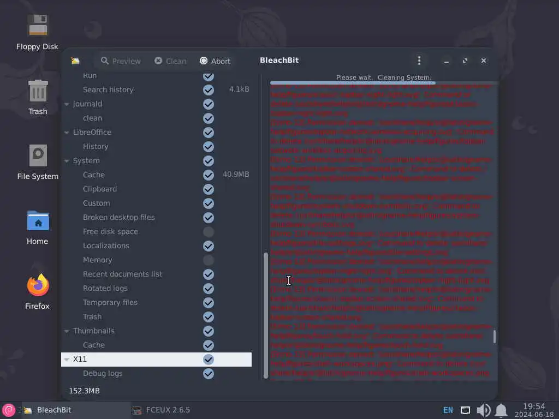
Task: Toggle LibreOffice History checkbox
Action: pos(209,147)
